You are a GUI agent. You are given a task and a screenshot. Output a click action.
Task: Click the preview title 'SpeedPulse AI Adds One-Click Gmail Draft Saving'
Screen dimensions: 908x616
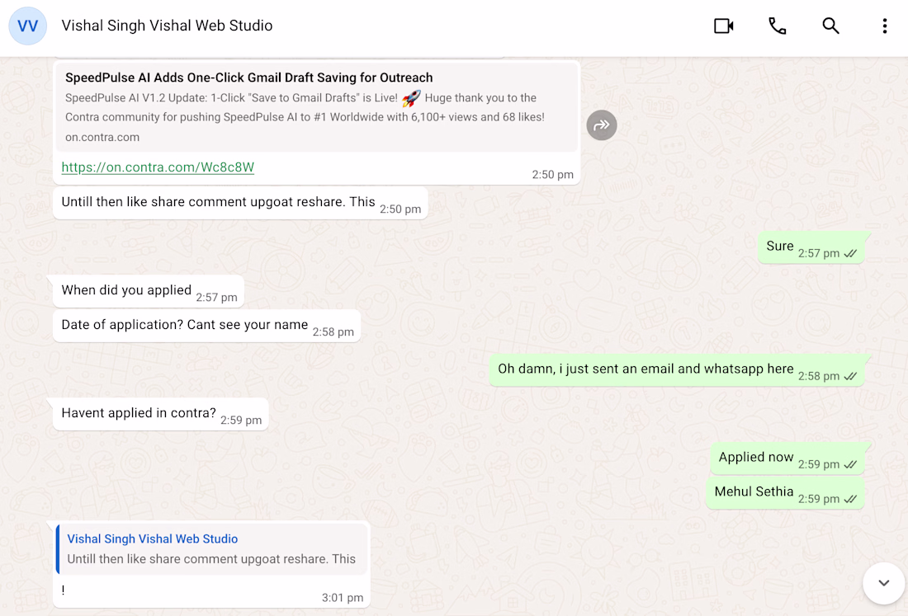[x=249, y=78]
